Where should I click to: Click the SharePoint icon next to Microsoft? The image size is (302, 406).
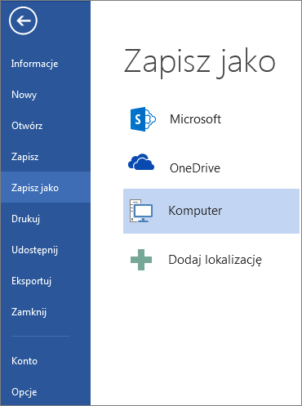143,119
